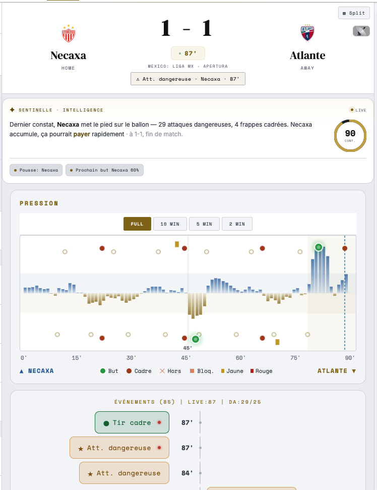Screen dimensions: 377x490
Task: Expand the Atlante down-arrow label
Action: tap(337, 371)
